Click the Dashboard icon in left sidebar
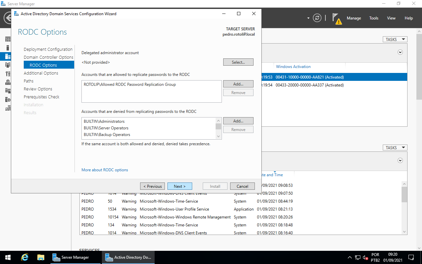The height and width of the screenshot is (264, 422). [x=8, y=39]
